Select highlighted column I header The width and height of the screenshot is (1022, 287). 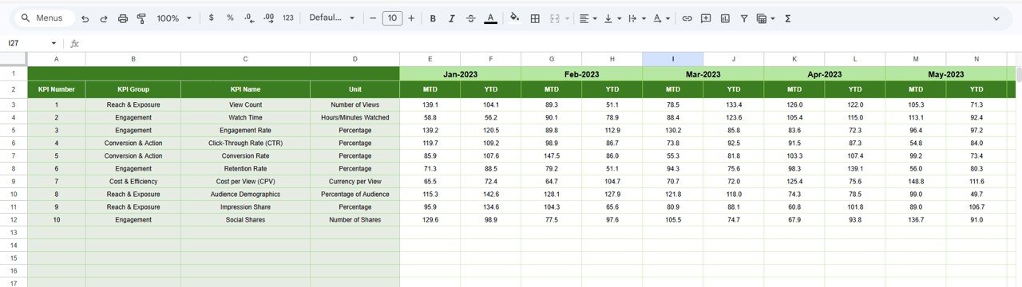[672, 59]
